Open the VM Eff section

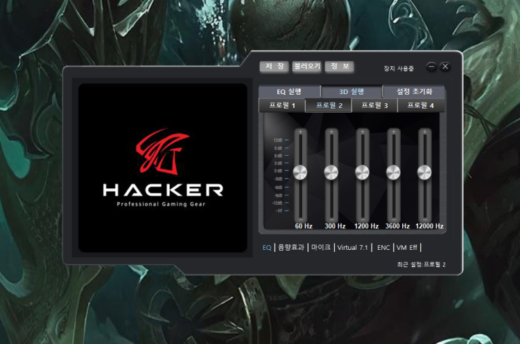tap(407, 247)
